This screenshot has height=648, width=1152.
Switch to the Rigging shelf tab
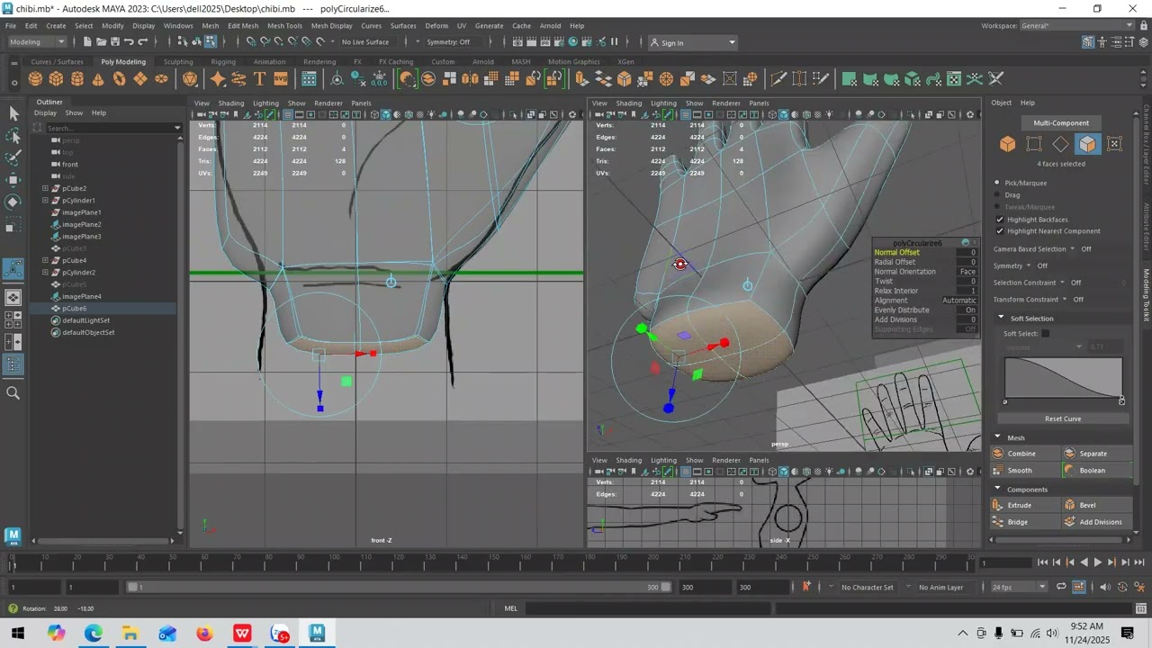[x=223, y=62]
